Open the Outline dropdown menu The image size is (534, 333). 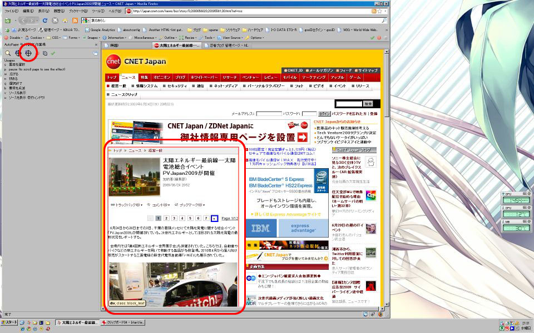tap(168, 38)
